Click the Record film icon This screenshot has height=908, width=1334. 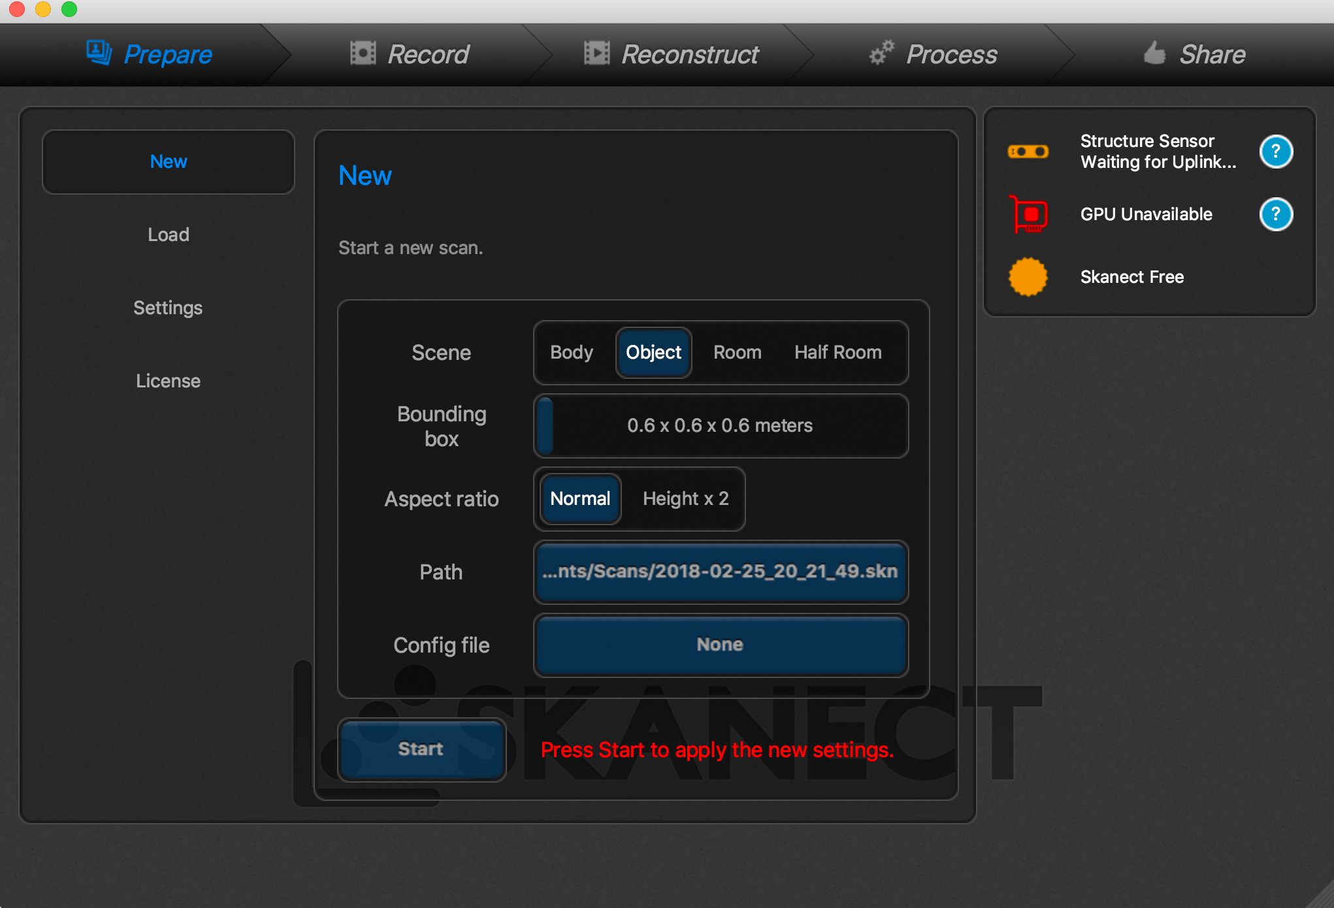[x=363, y=53]
